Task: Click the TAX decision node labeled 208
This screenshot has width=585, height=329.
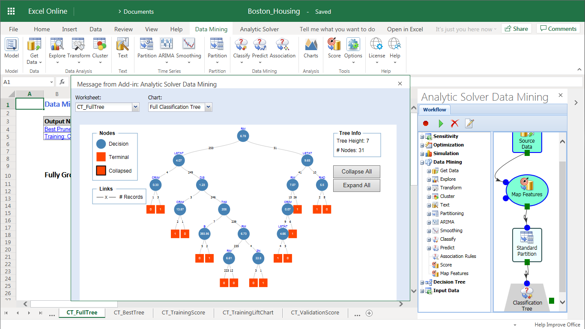Action: [x=224, y=209]
